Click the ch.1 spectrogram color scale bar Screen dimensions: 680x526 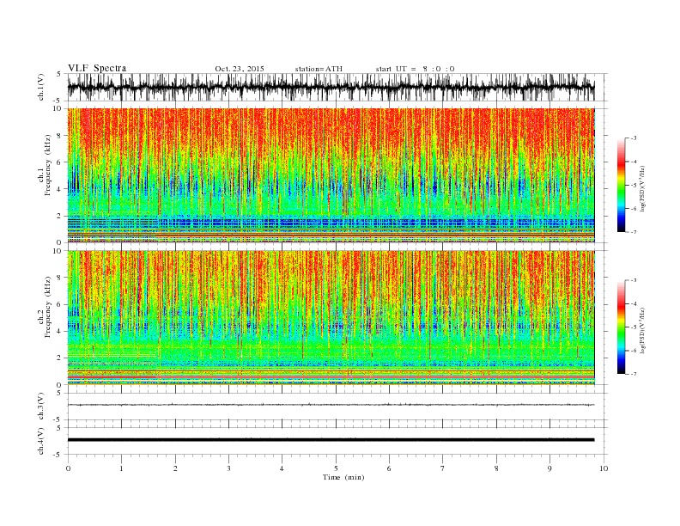621,186
